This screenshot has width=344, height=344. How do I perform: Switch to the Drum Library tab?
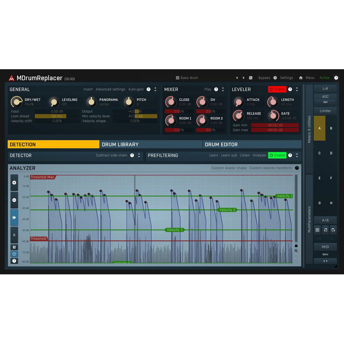(151, 144)
